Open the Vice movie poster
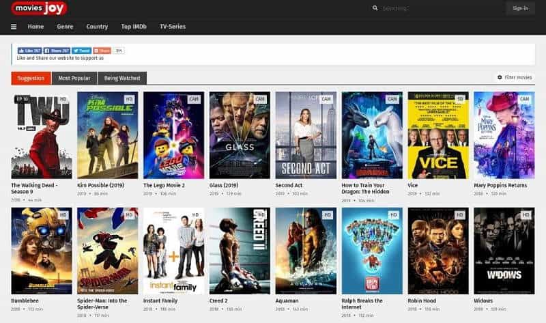Viewport: 546px width, 323px height. pos(437,135)
